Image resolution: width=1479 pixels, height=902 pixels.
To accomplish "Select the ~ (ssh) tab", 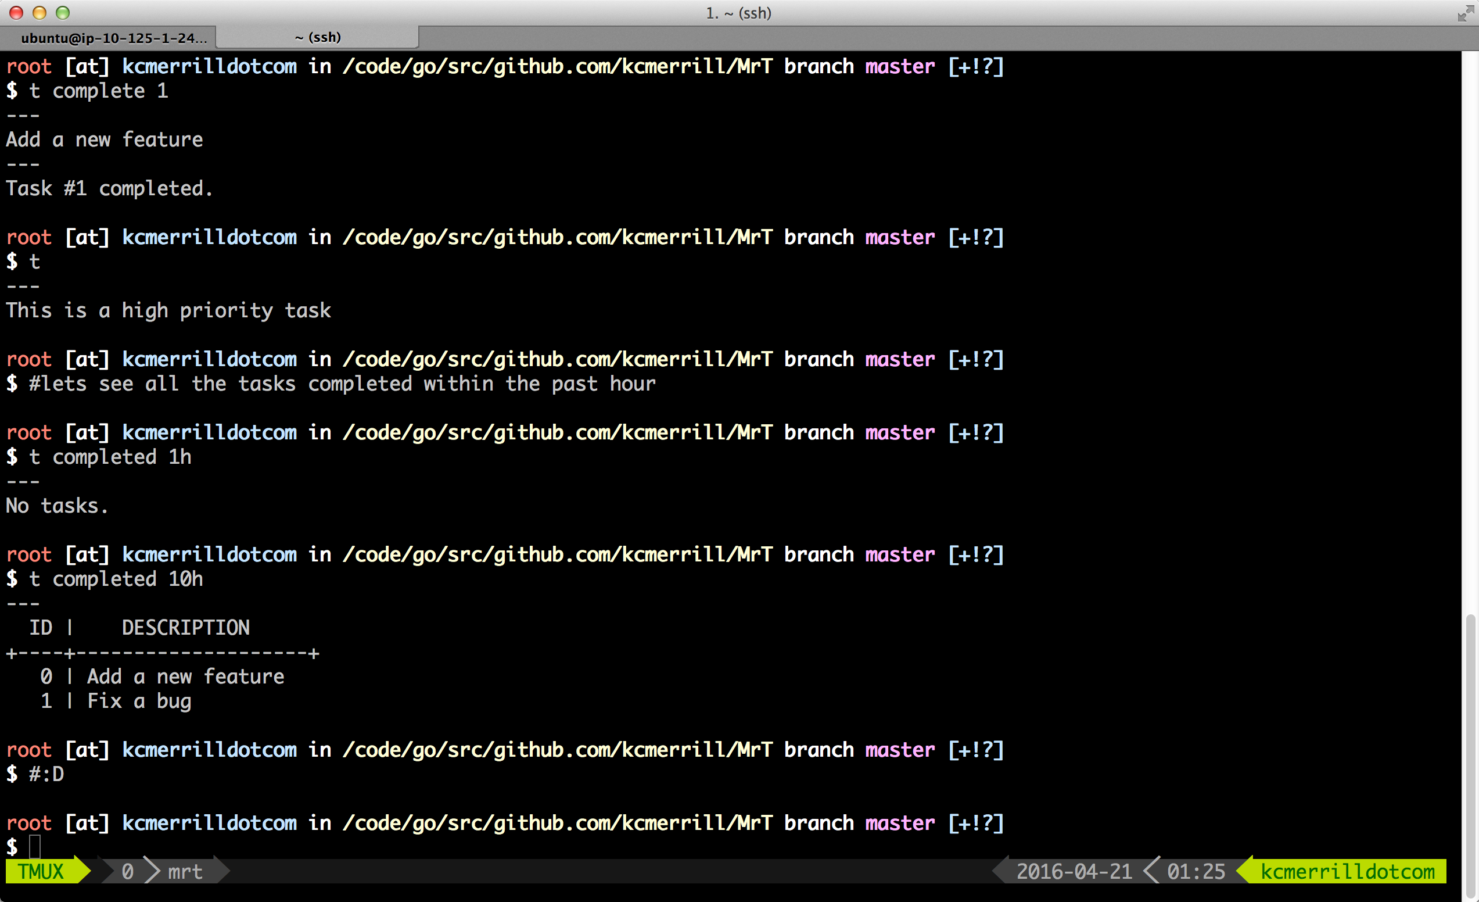I will click(318, 37).
